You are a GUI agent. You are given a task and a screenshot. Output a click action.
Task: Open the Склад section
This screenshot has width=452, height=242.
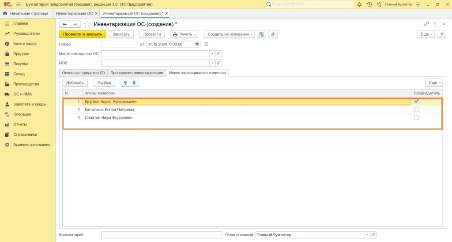[x=19, y=74]
